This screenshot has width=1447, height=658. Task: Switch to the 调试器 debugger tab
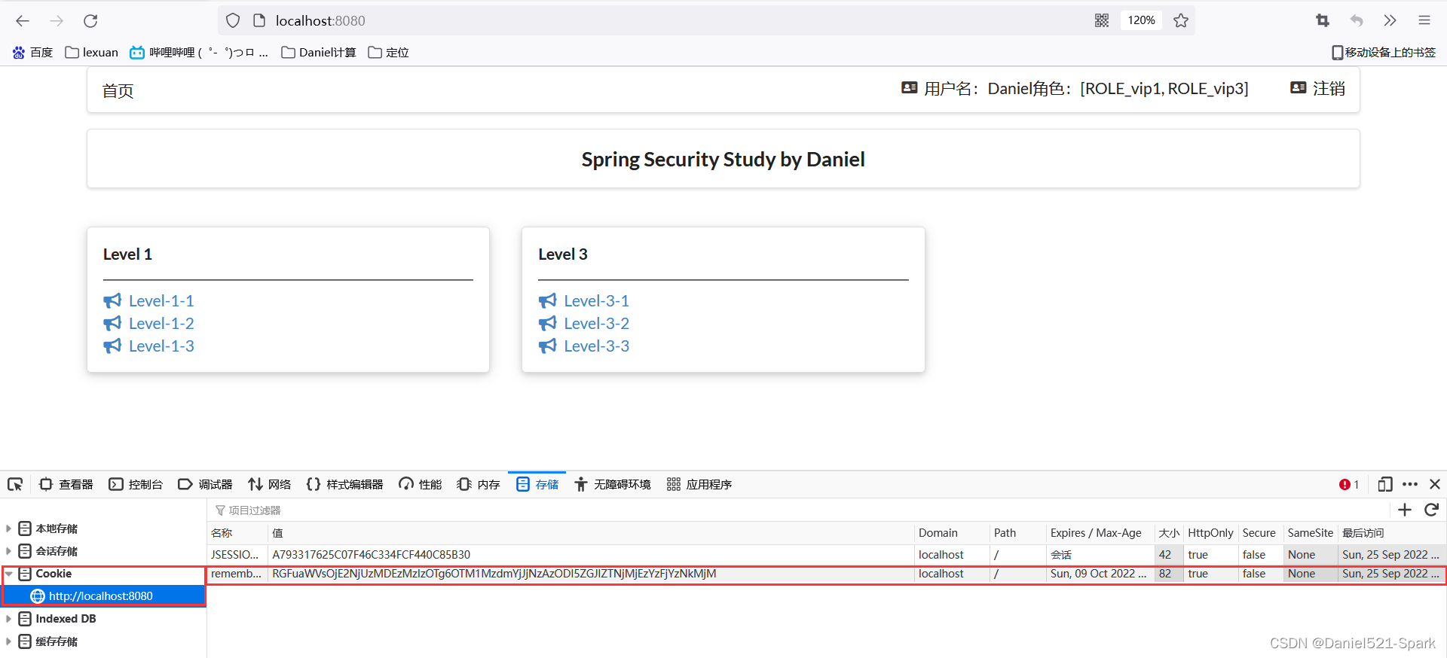tap(205, 484)
